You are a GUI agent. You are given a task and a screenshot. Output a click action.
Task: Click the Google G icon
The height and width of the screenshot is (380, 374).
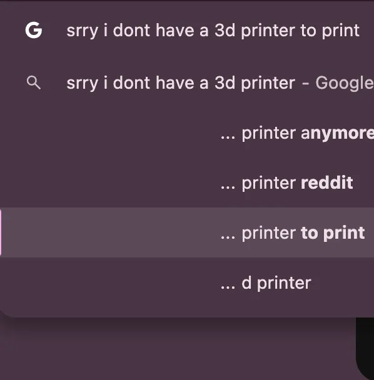pyautogui.click(x=34, y=30)
